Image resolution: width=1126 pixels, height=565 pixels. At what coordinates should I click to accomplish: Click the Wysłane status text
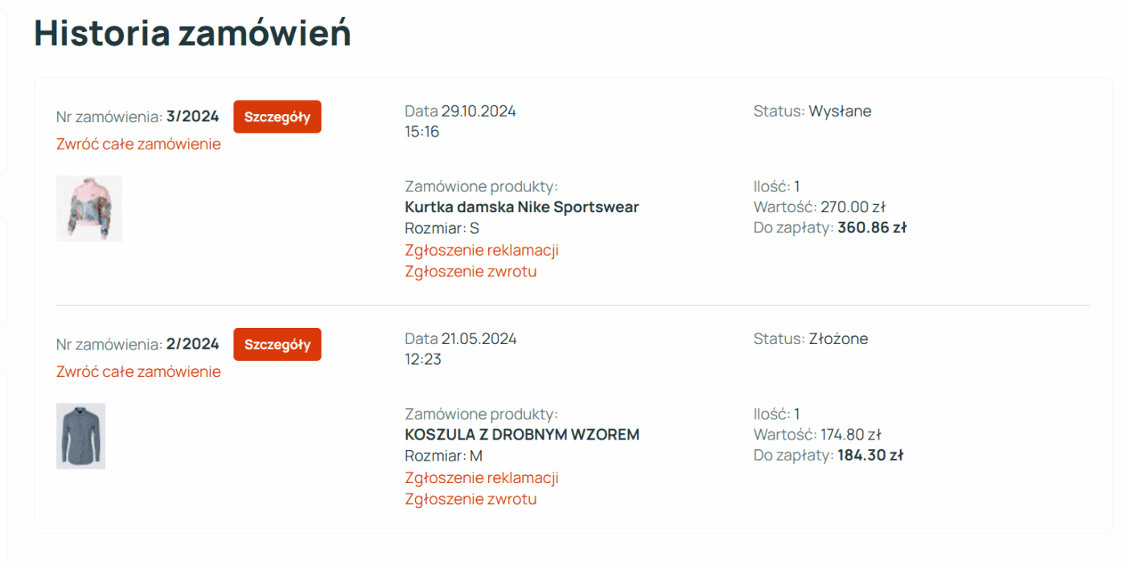(839, 111)
